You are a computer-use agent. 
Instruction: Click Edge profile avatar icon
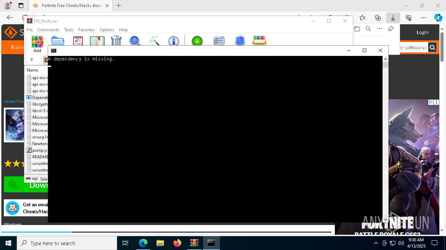tap(7, 6)
